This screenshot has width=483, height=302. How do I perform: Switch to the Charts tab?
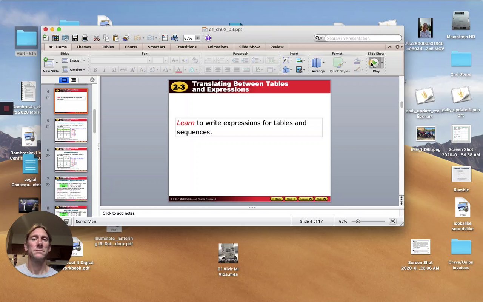coord(131,47)
